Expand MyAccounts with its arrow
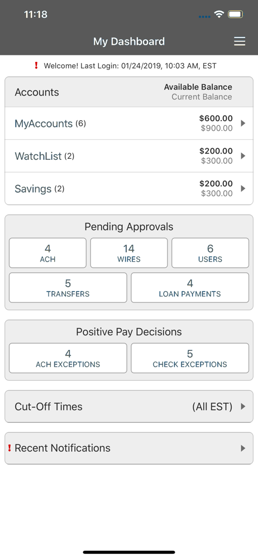This screenshot has width=258, height=559. click(x=243, y=124)
